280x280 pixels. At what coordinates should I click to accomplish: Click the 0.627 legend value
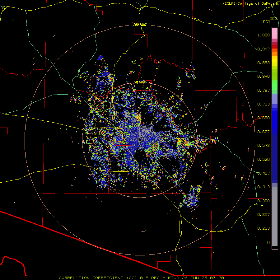264,132
